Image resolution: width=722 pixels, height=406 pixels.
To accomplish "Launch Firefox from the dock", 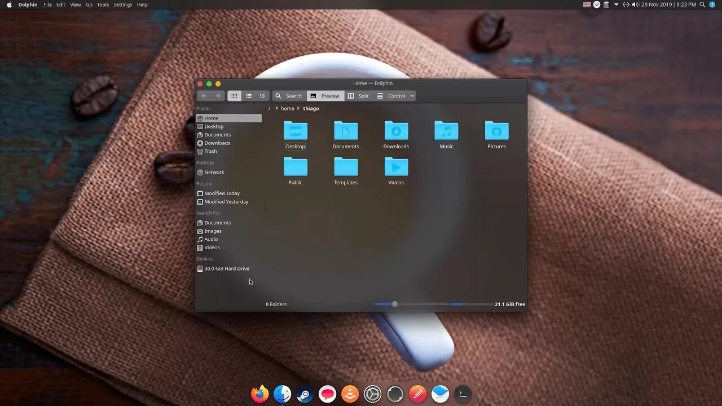I will 260,394.
